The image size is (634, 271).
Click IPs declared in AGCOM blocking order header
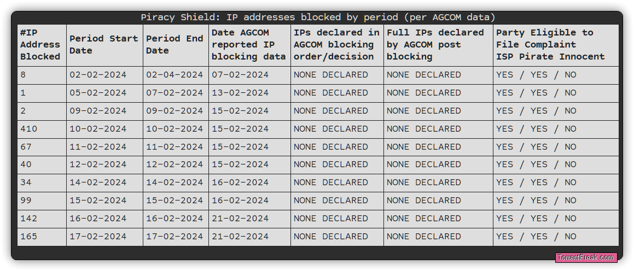(x=337, y=45)
